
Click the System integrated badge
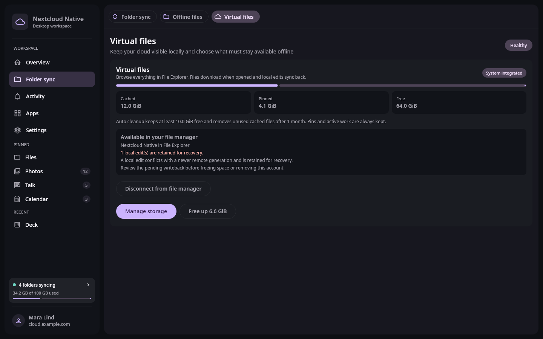pyautogui.click(x=504, y=73)
